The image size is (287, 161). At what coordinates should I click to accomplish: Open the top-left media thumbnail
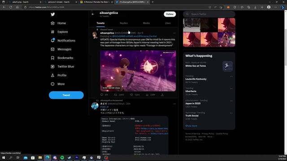pyautogui.click(x=191, y=25)
